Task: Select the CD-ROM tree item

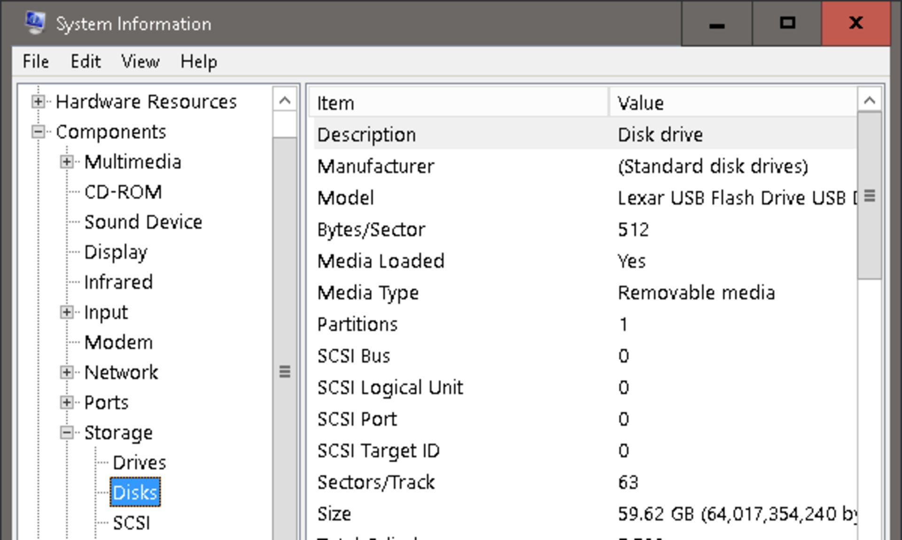Action: pyautogui.click(x=123, y=192)
